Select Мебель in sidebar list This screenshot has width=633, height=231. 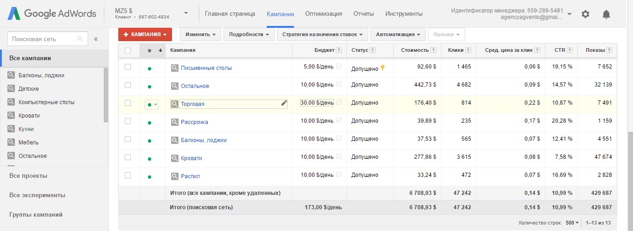click(x=28, y=143)
